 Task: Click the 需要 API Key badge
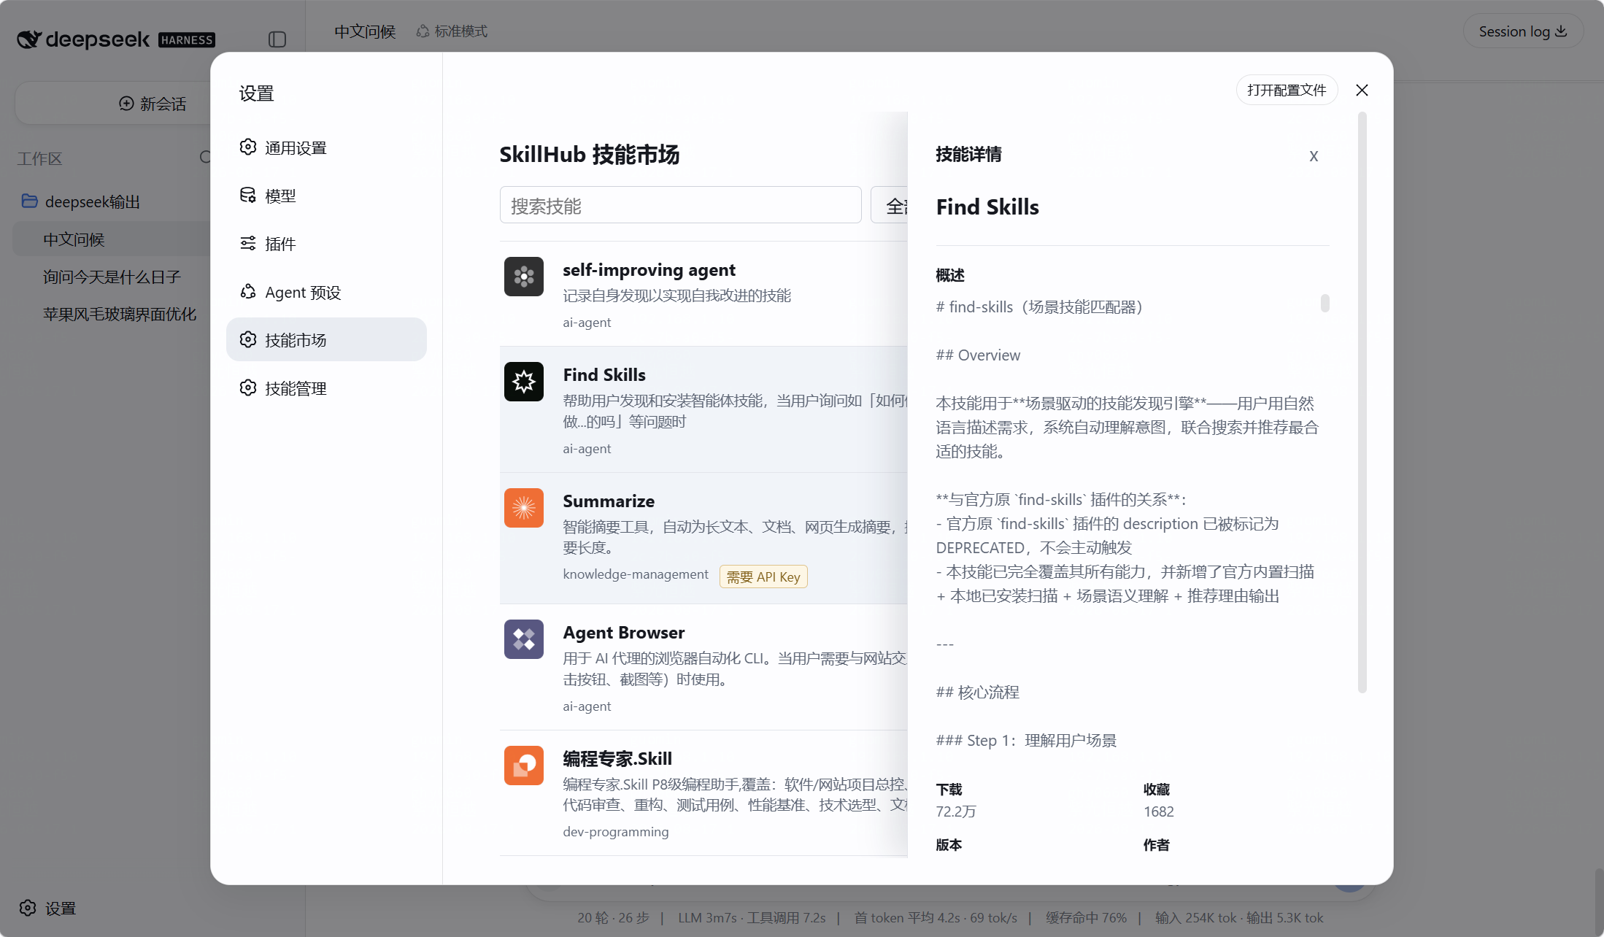coord(763,577)
